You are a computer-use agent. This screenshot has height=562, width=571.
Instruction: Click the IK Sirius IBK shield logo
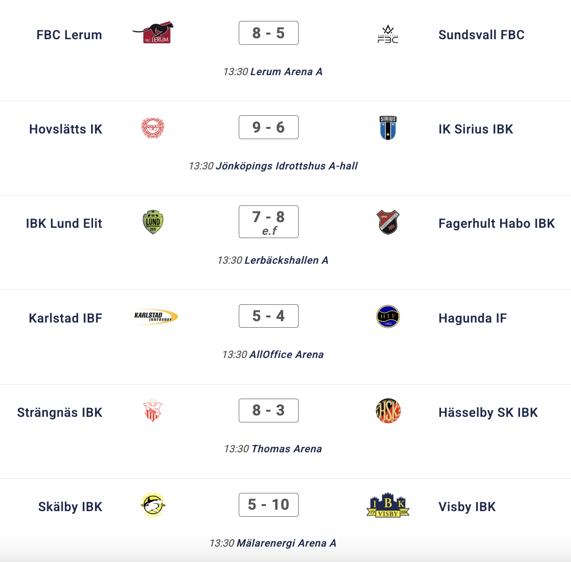(x=388, y=128)
